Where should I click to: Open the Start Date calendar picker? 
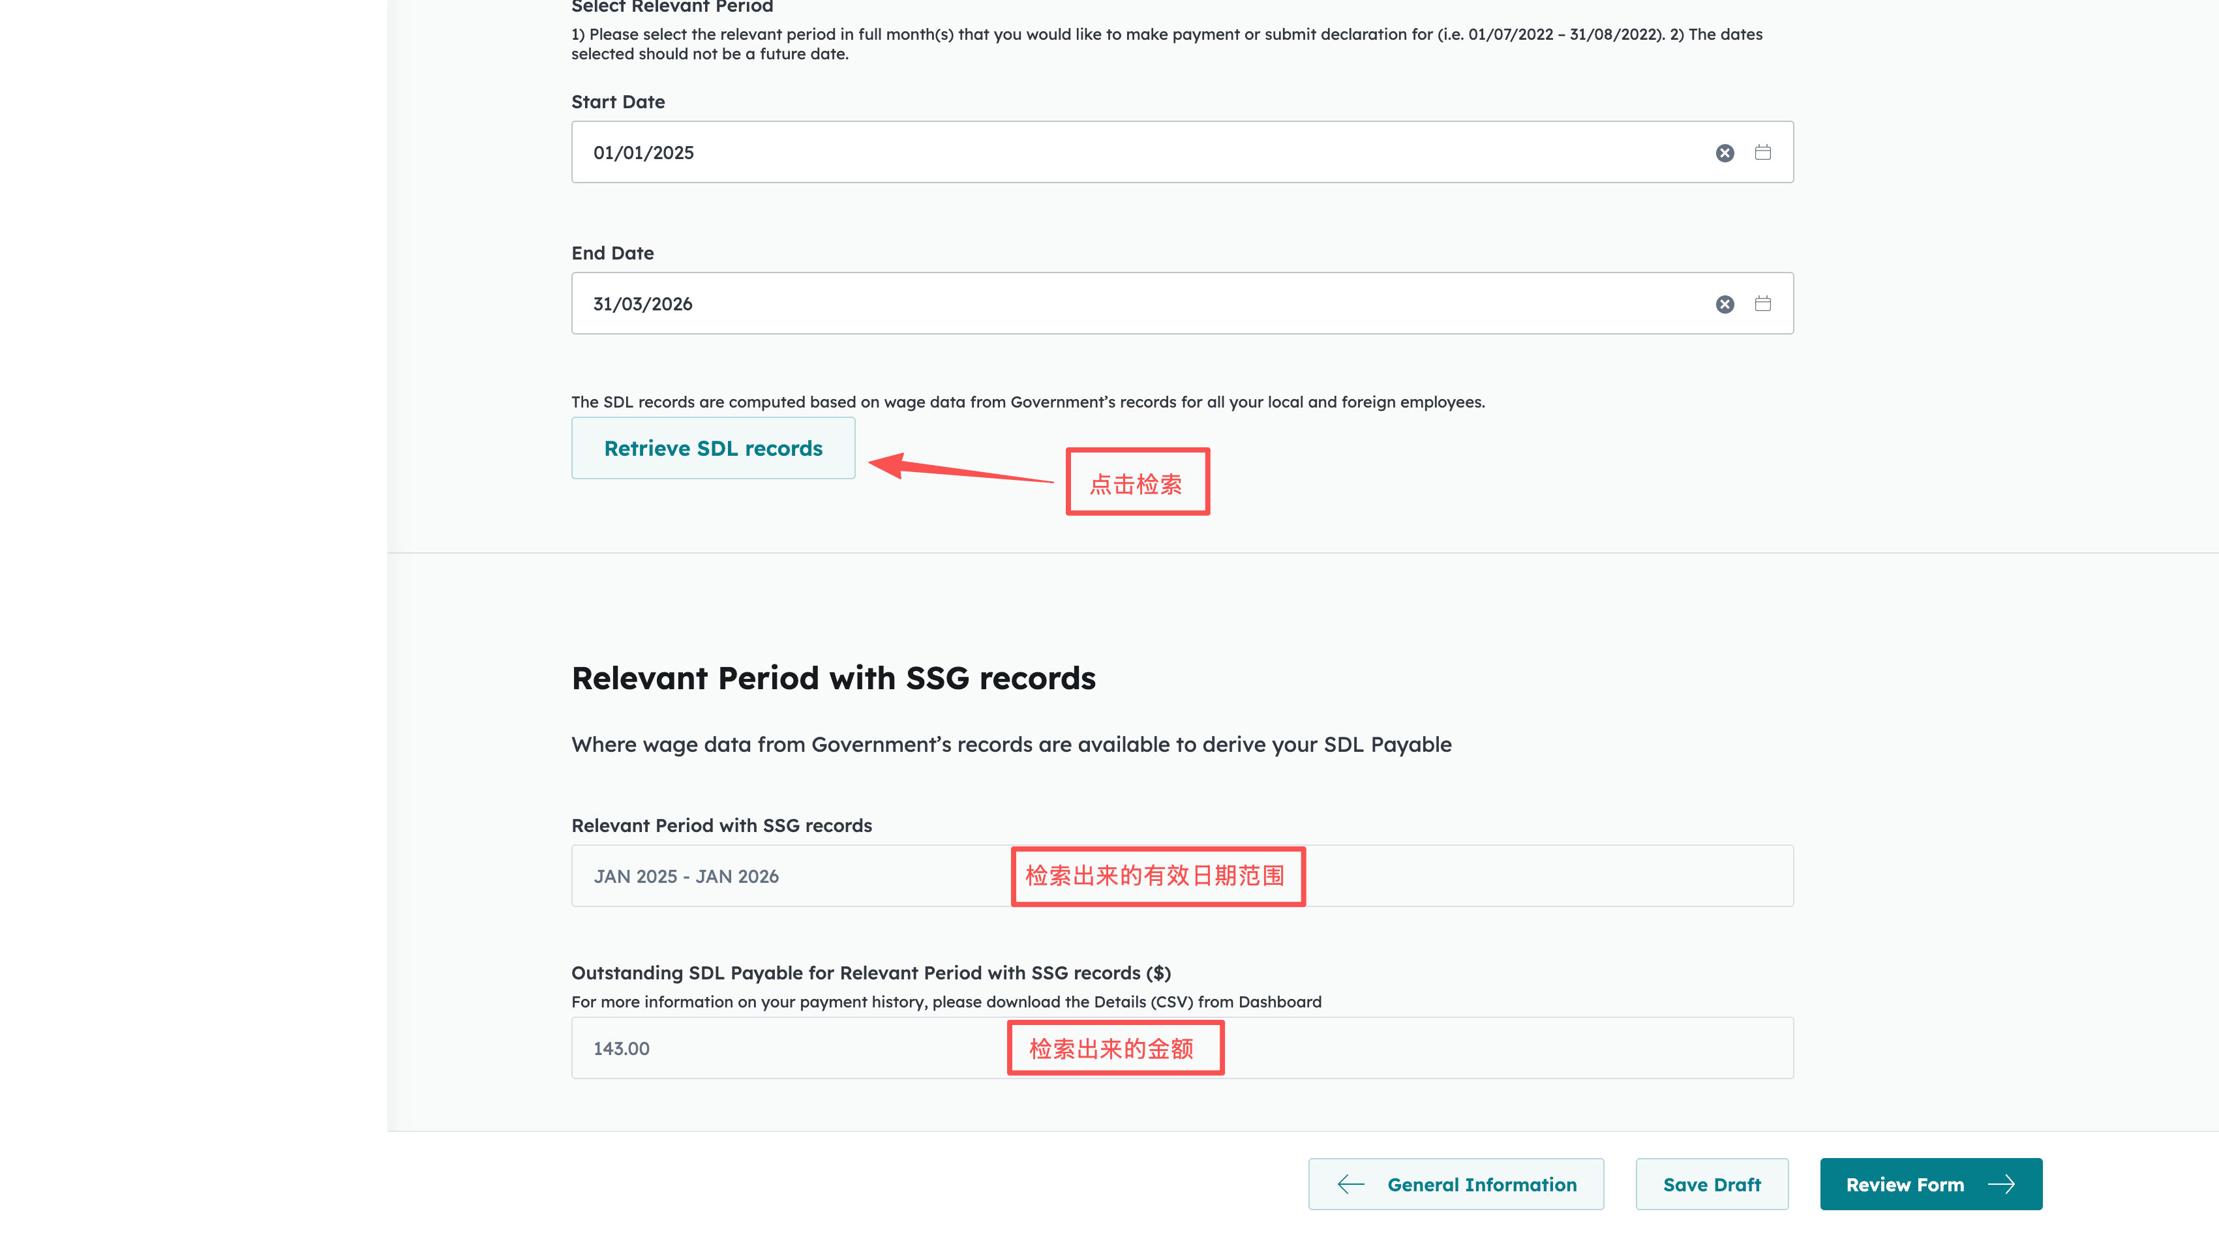1762,153
